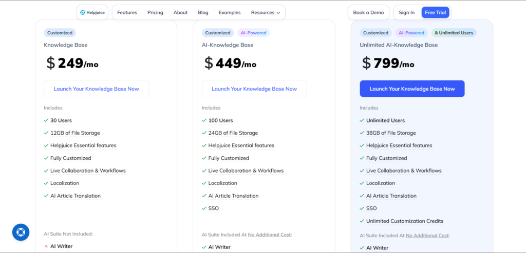The image size is (526, 253).
Task: Click '100 Users' feature text
Action: point(220,120)
